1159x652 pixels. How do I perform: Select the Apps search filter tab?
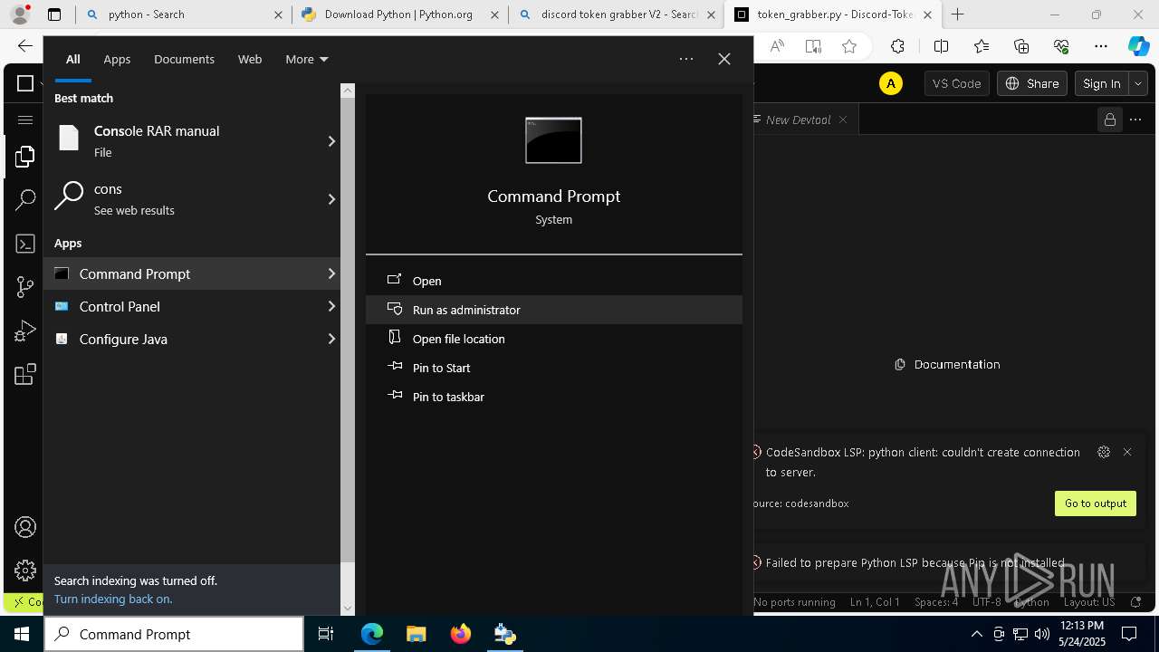[x=117, y=59]
